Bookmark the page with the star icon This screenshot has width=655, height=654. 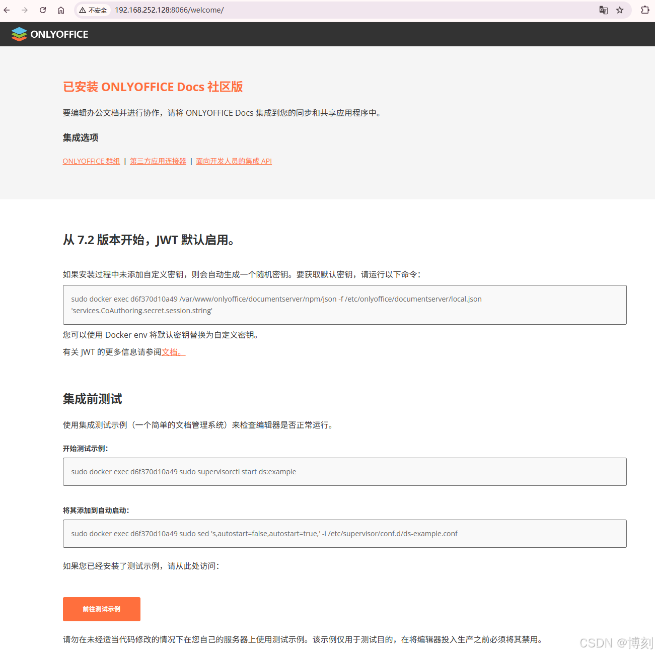pyautogui.click(x=620, y=10)
